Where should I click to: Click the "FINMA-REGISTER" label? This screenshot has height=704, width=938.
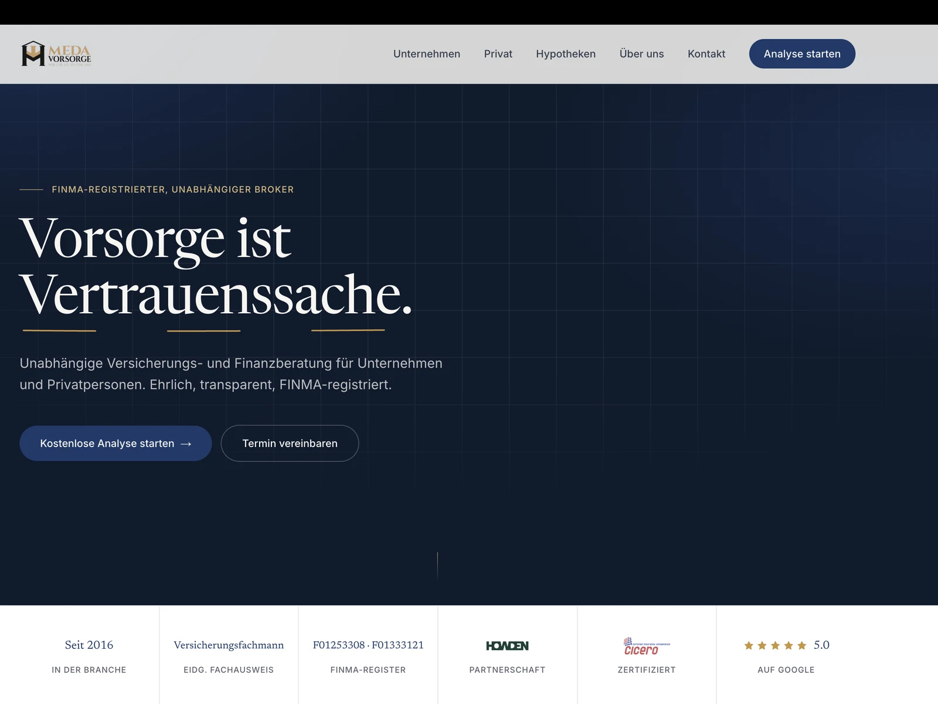tap(368, 670)
